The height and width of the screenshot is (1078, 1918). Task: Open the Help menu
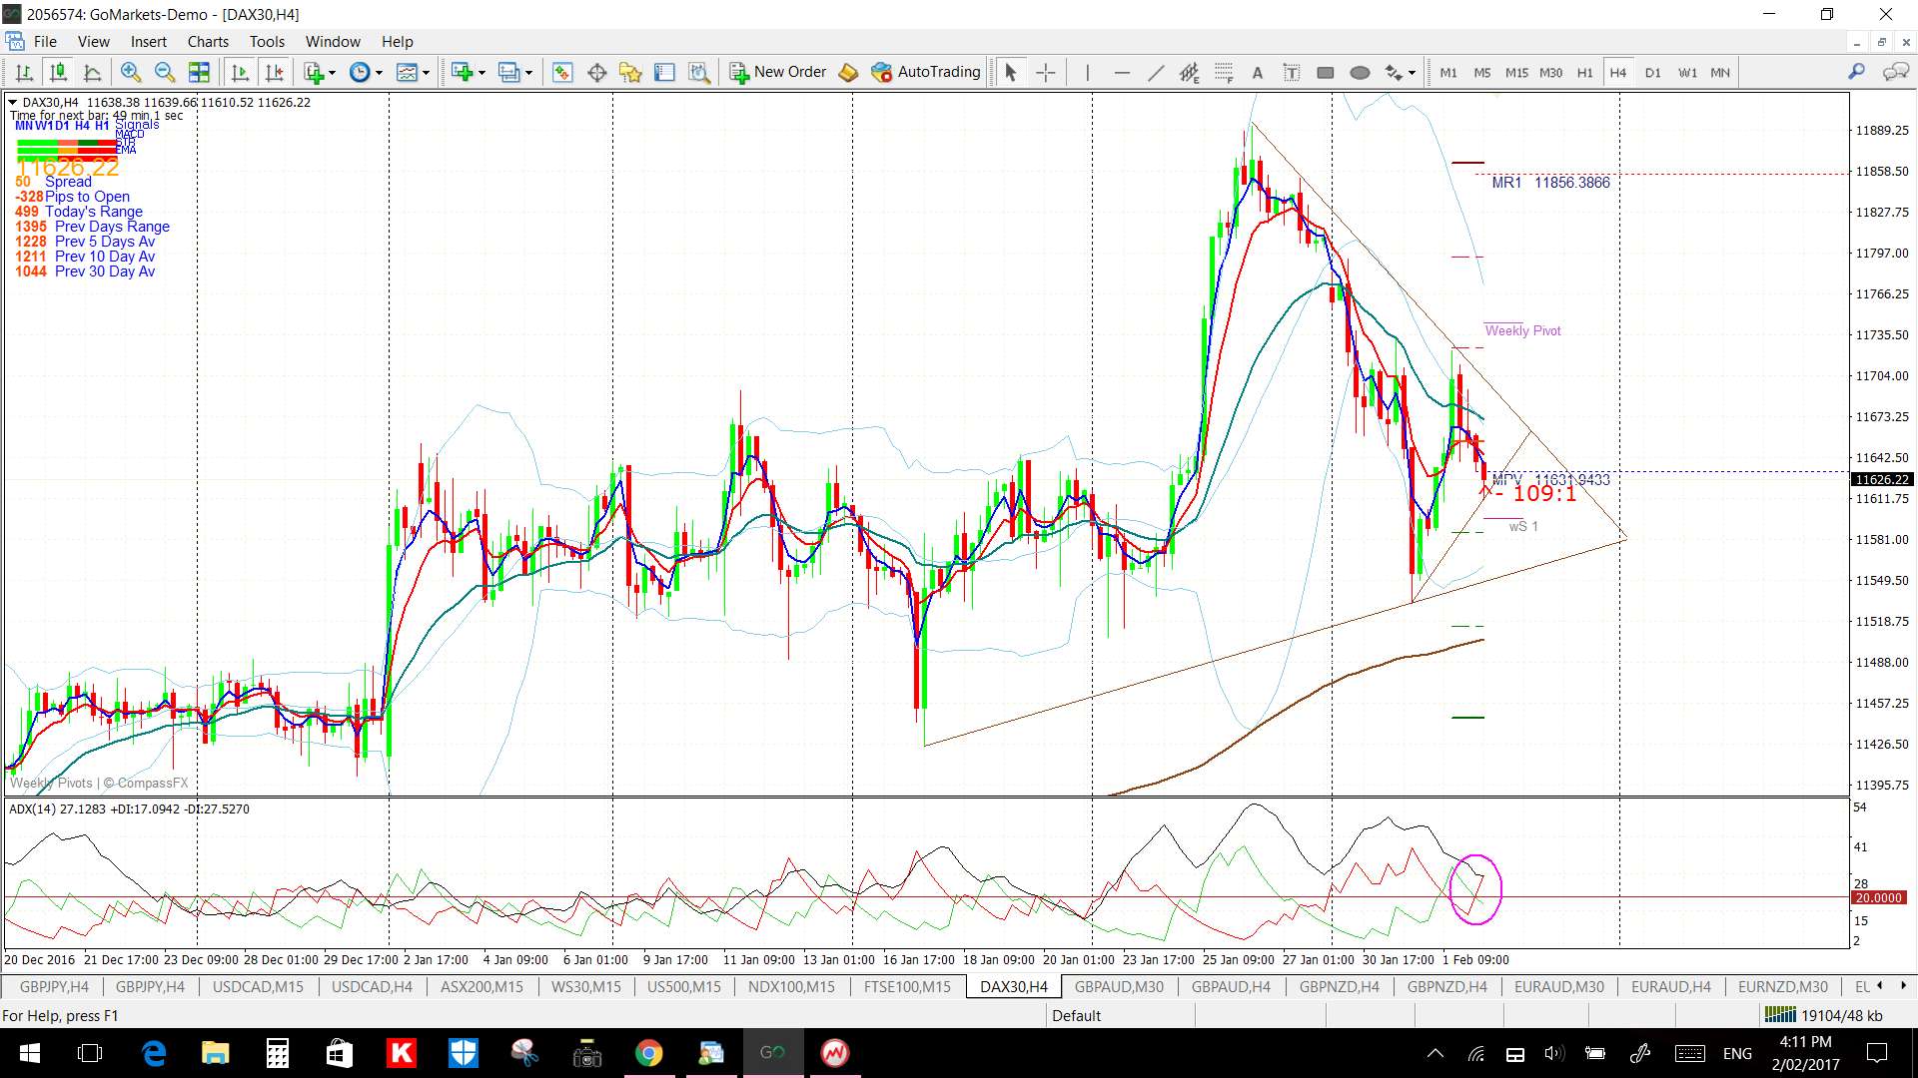click(x=397, y=42)
